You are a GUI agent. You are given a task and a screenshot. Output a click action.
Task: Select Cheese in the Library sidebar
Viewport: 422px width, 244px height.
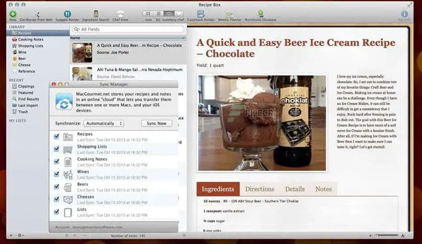tap(24, 65)
